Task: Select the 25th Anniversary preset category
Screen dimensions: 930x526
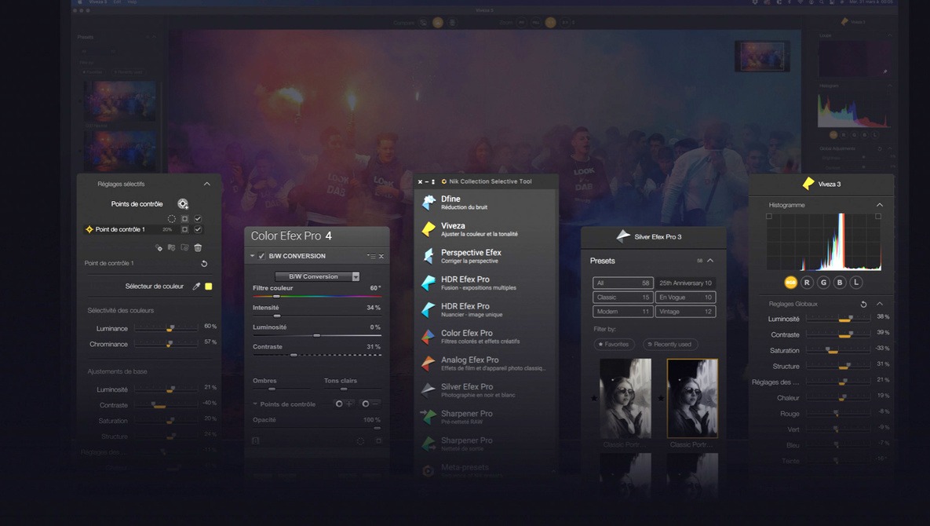Action: 685,283
